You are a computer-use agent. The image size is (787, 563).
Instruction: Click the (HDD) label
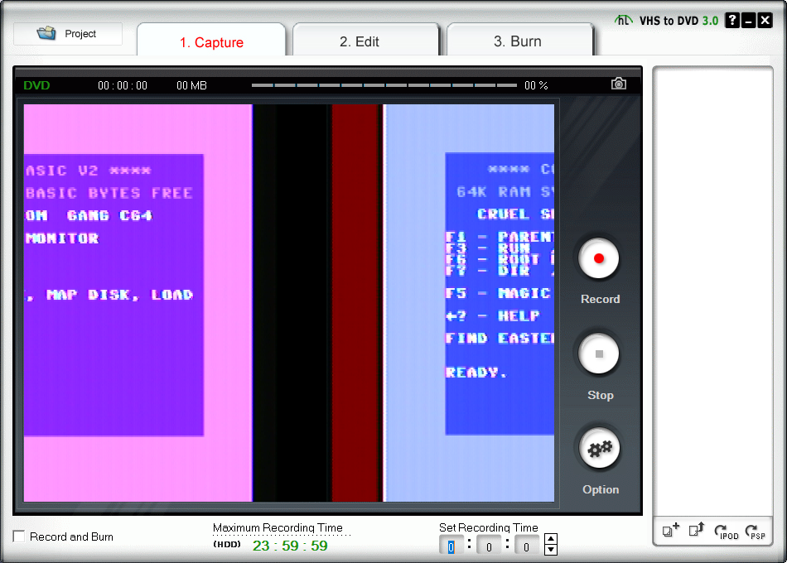(x=227, y=544)
